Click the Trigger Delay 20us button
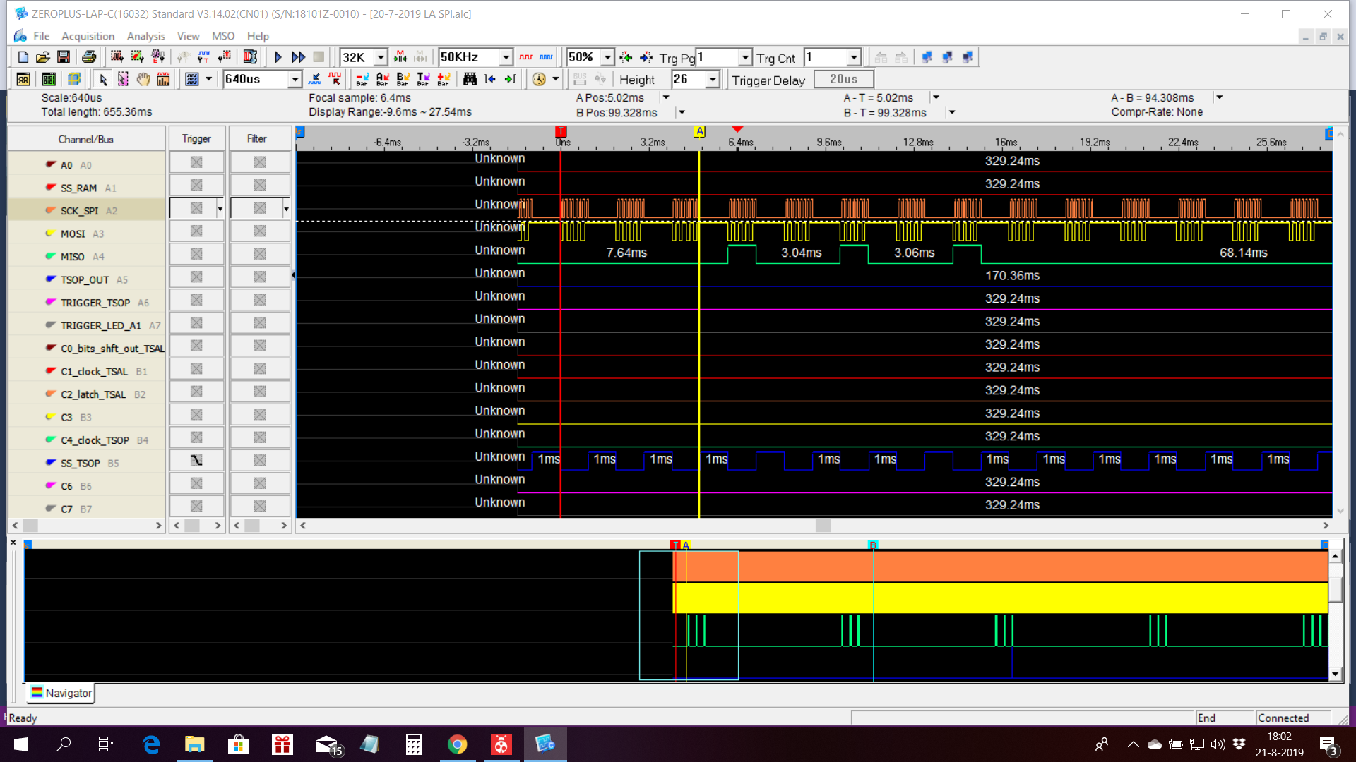This screenshot has width=1356, height=762. click(843, 79)
